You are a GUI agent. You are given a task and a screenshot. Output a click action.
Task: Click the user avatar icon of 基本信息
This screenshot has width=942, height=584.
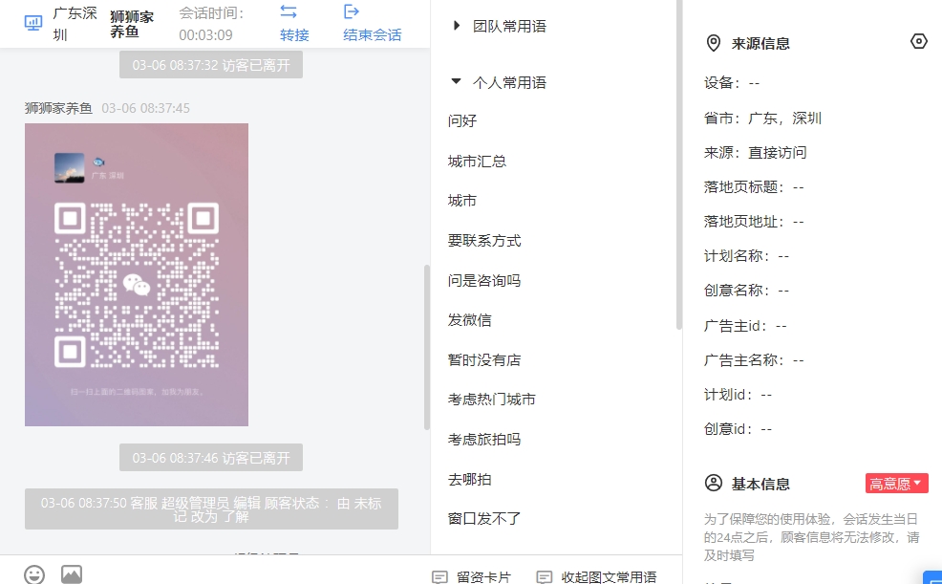(x=713, y=483)
